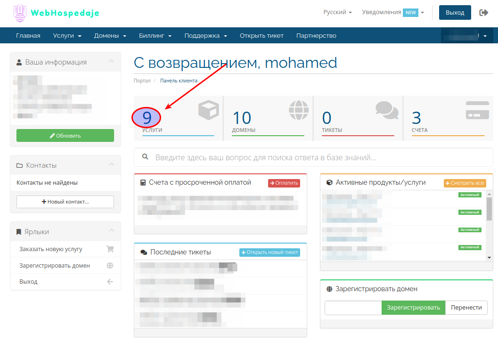Image resolution: width=498 pixels, height=343 pixels.
Task: Select Открыть тикет in navigation bar
Action: point(261,35)
